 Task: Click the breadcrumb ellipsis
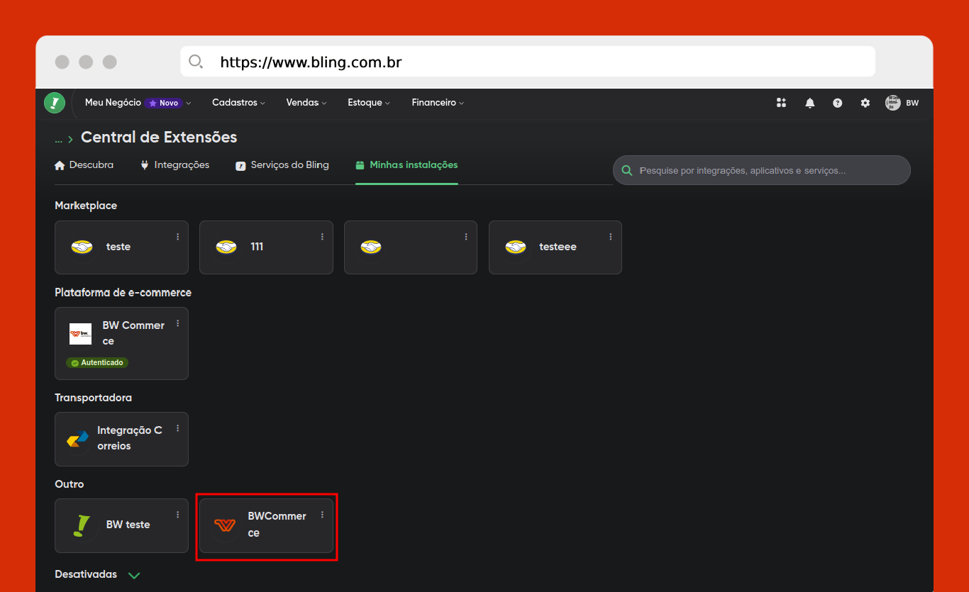pos(58,139)
